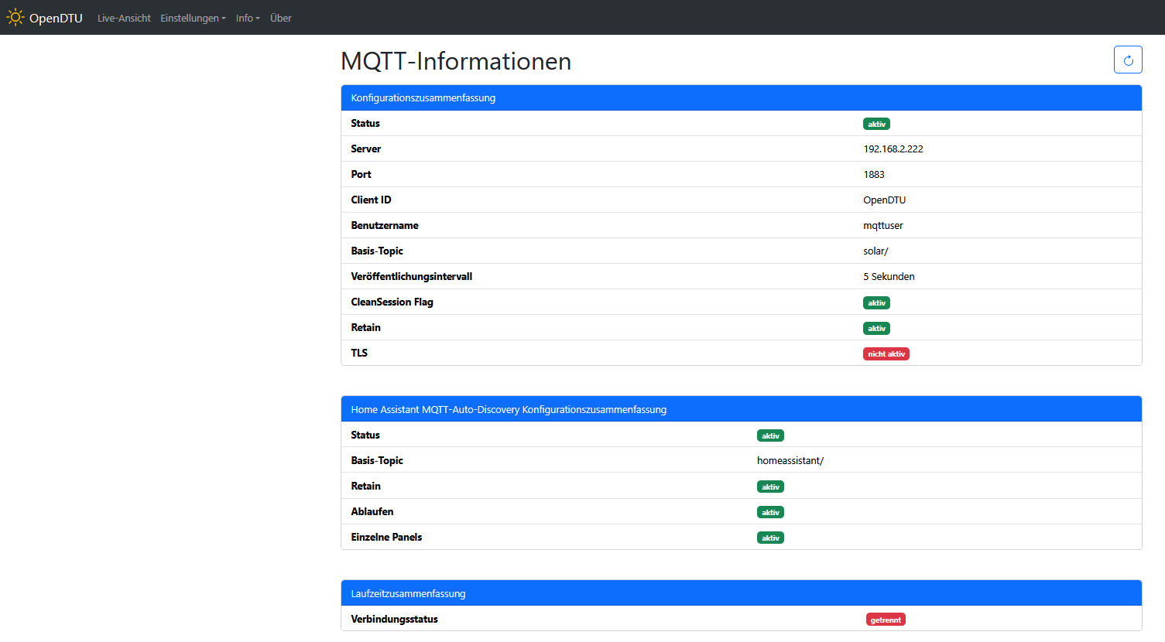Click the 'aktiv' badge in the Ablaufen row
This screenshot has height=642, width=1165.
pyautogui.click(x=770, y=512)
